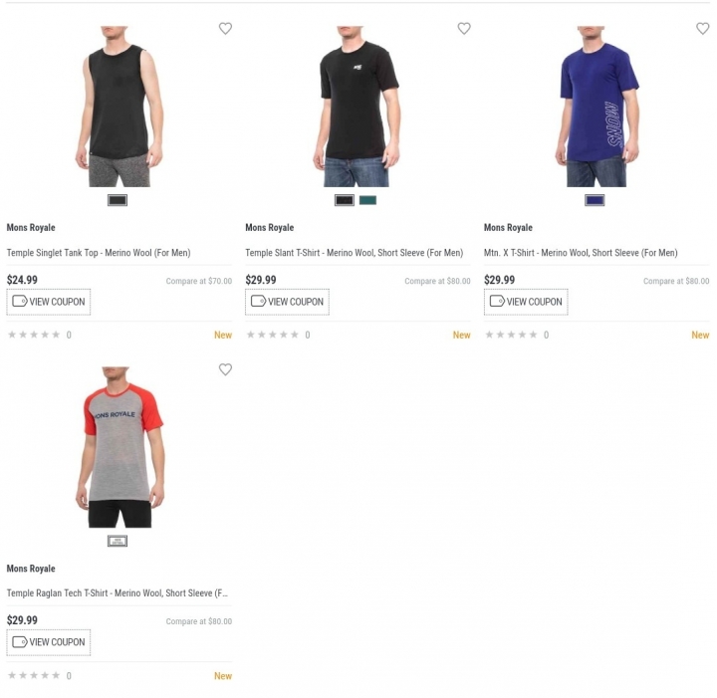Open Temple Singlet Tank Top product title

click(99, 253)
